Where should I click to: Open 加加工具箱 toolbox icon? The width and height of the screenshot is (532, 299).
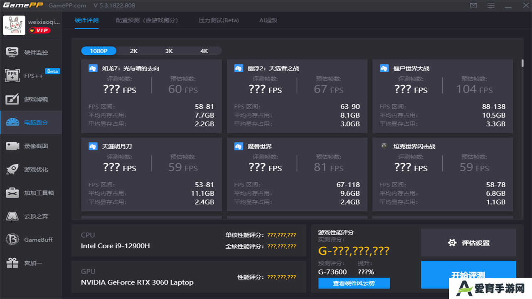[x=12, y=193]
